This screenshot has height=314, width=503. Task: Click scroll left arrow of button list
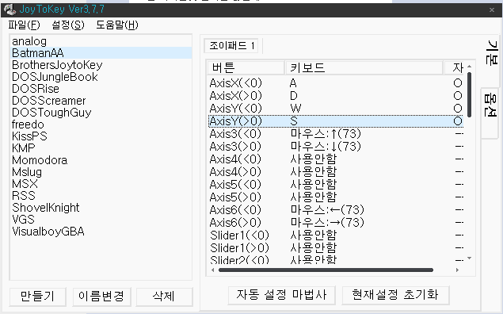click(x=212, y=270)
